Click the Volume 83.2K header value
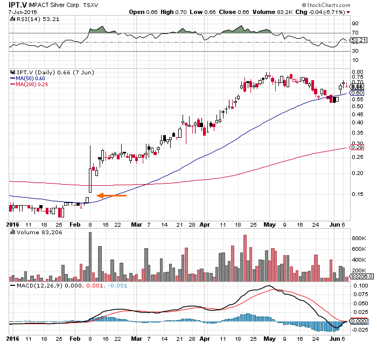 [x=272, y=12]
